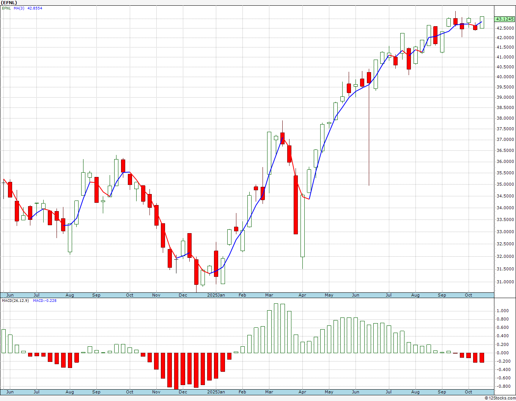The width and height of the screenshot is (516, 401).
Task: Click the tallest green MACD histogram bar
Action: click(x=276, y=328)
